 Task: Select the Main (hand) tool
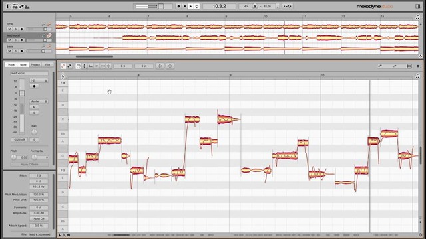coord(79,66)
